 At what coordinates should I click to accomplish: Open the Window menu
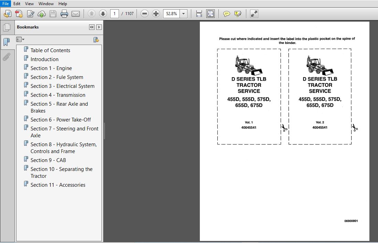(x=46, y=4)
